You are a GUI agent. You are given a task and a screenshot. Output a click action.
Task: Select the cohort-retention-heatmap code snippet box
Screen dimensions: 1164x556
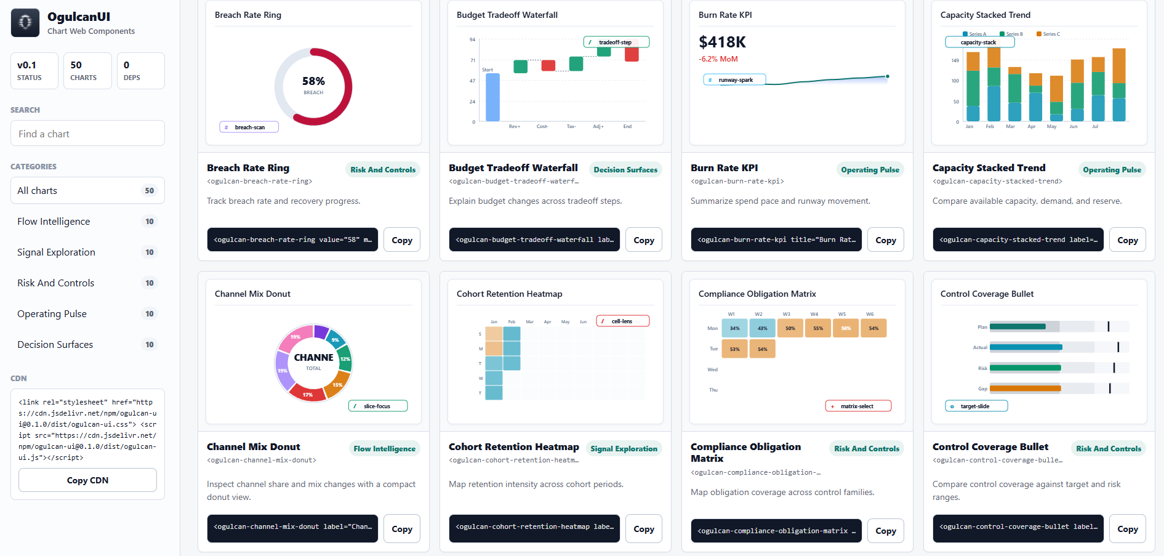click(535, 528)
